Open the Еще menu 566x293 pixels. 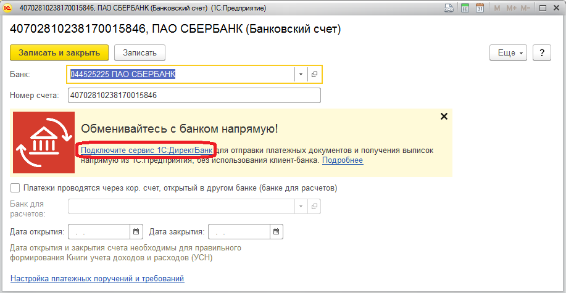click(x=508, y=52)
